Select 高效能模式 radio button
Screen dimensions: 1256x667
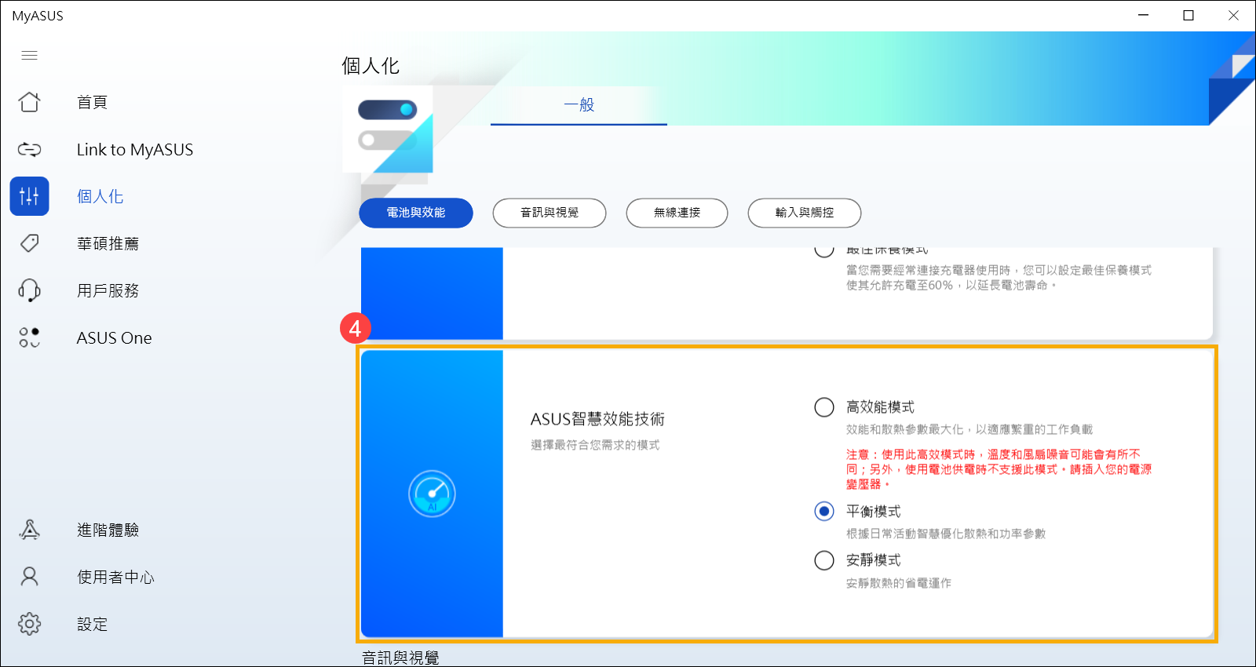coord(824,407)
